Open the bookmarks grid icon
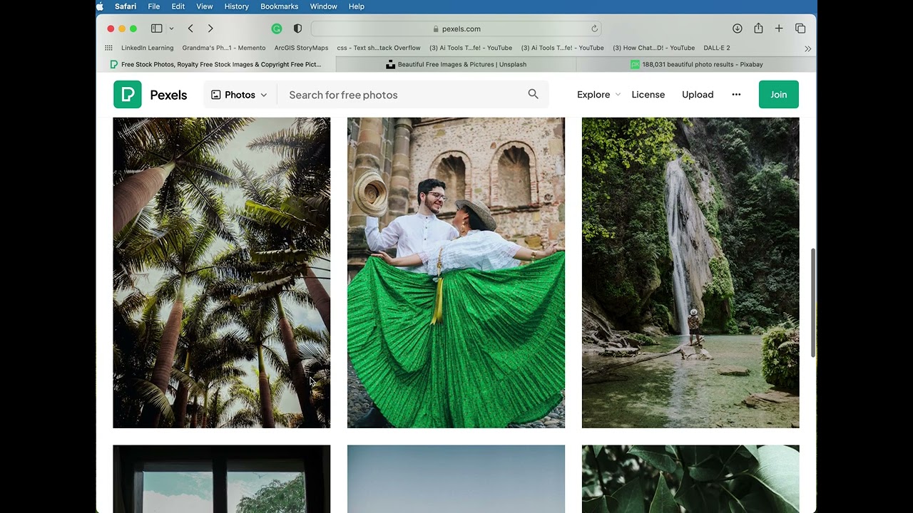The image size is (913, 513). (x=108, y=48)
